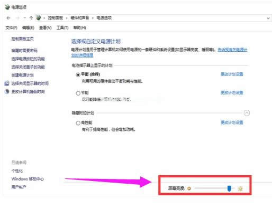Image resolution: width=272 pixels, height=209 pixels.
Task: Open the recent locations dropdown arrow
Action: point(25,18)
